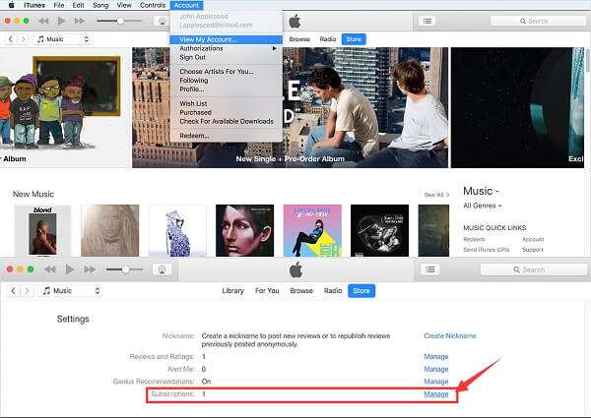
Task: Adjust the volume slider in the top window
Action: pos(119,21)
